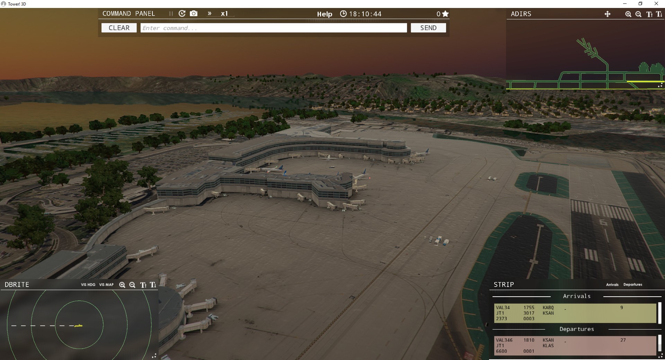Click the restart/refresh circular arrow icon
Image resolution: width=665 pixels, height=360 pixels.
pyautogui.click(x=182, y=13)
